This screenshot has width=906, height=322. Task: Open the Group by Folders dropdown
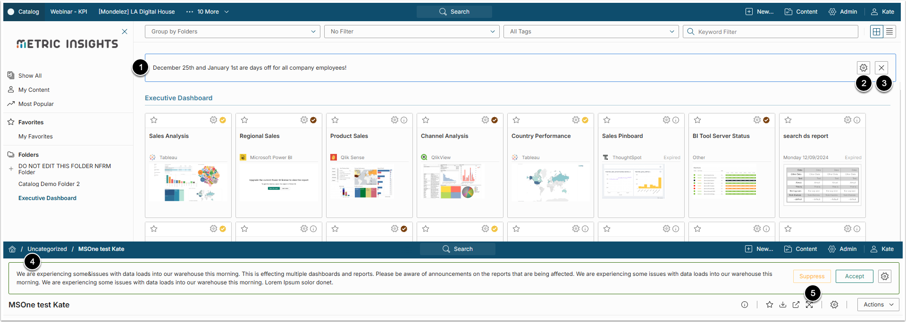pyautogui.click(x=233, y=32)
